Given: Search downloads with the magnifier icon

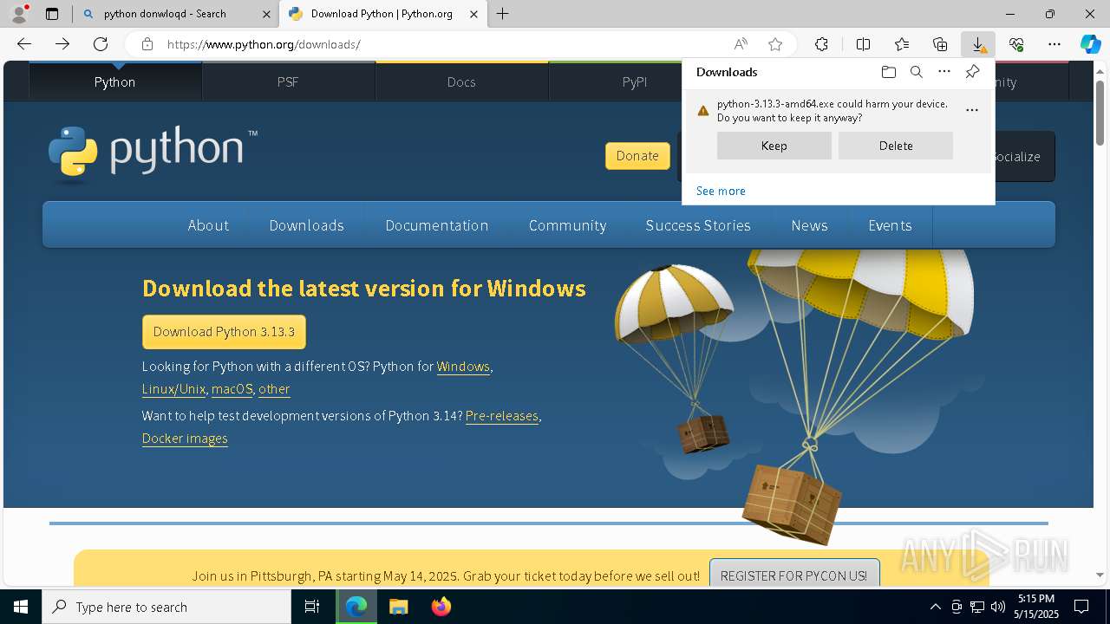Looking at the screenshot, I should [x=917, y=72].
